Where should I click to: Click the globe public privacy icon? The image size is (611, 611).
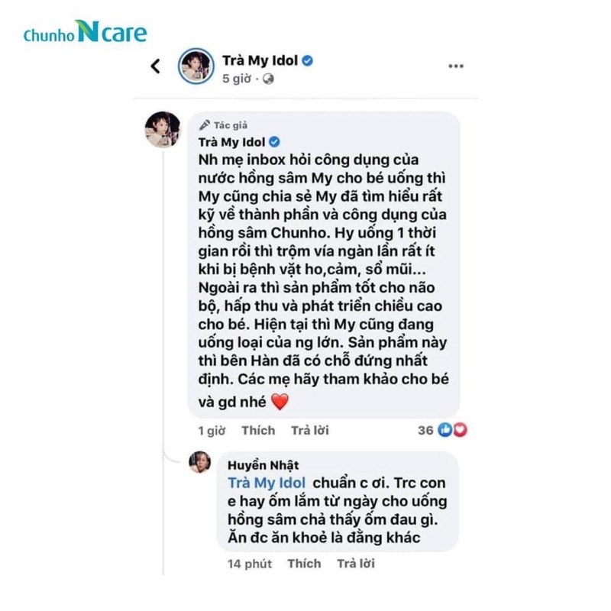pos(268,79)
